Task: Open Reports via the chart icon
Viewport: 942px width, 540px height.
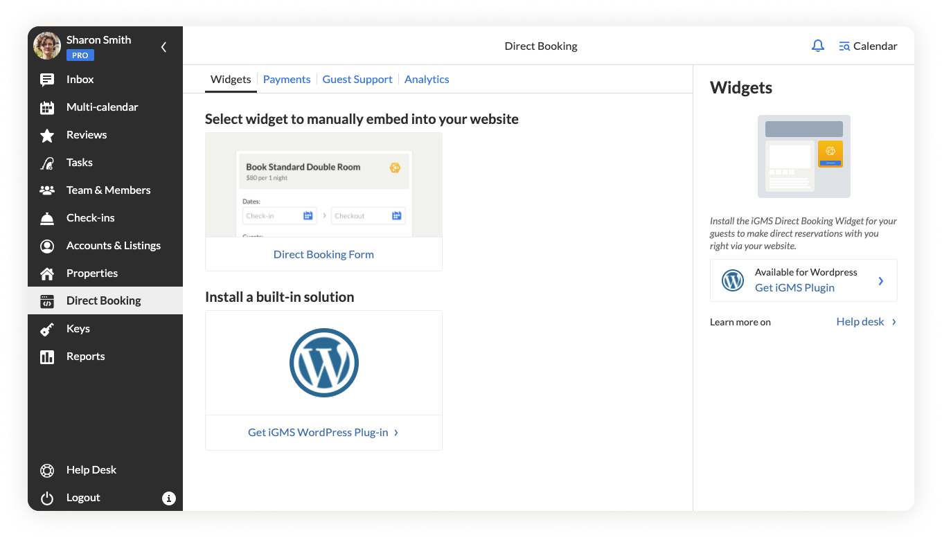Action: 47,357
